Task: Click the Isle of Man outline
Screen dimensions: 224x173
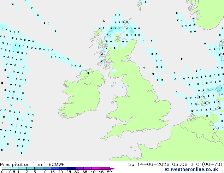Action: coord(113,84)
